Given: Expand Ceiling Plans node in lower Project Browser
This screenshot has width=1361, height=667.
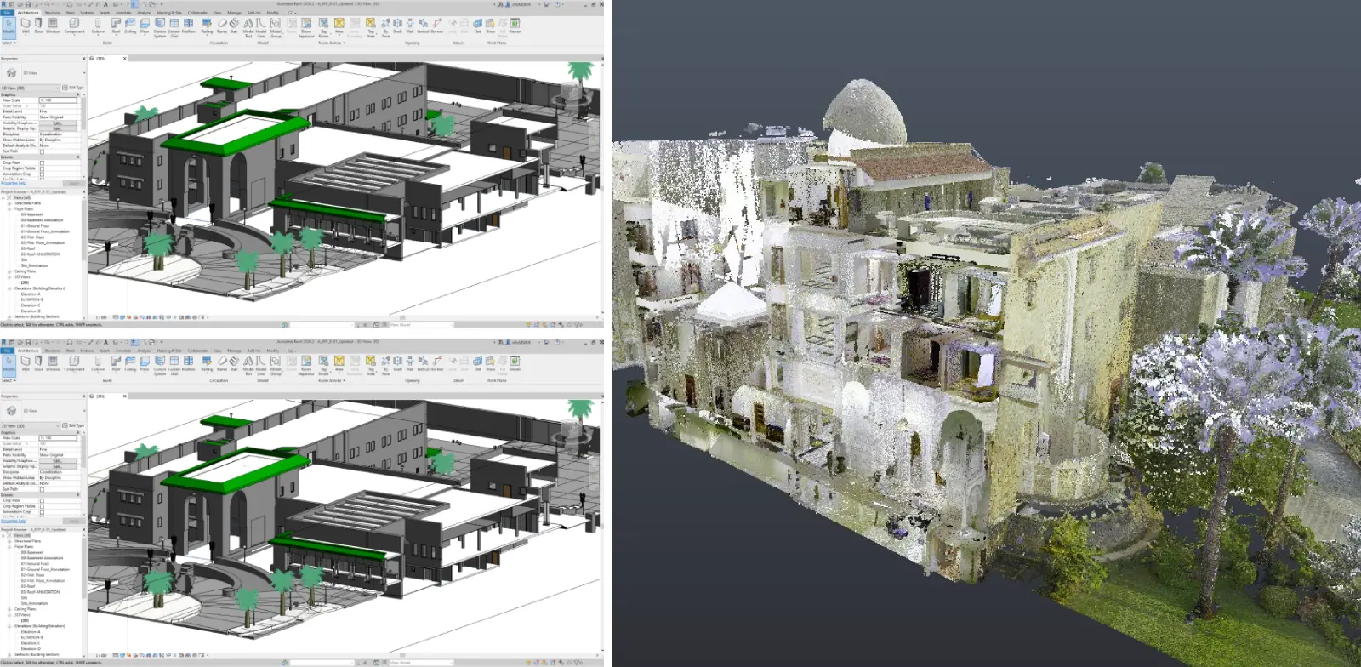Looking at the screenshot, I should point(9,609).
